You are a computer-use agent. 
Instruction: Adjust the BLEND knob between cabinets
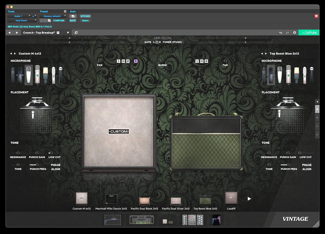tap(162, 61)
